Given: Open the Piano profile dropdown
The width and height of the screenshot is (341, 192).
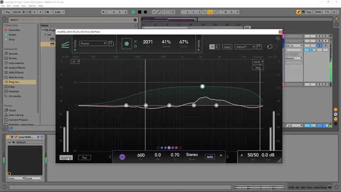Looking at the screenshot, I should tap(93, 44).
